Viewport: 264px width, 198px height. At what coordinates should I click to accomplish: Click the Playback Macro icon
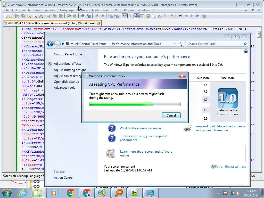pos(192,16)
